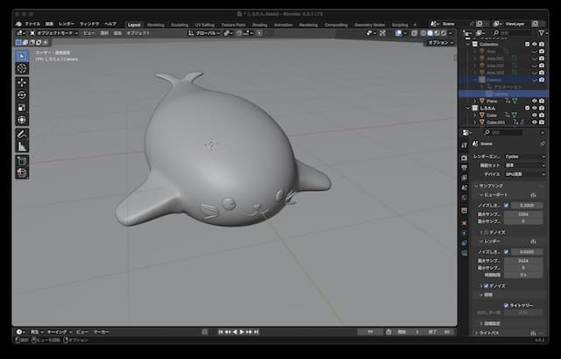Select the Measure tool
Image resolution: width=561 pixels, height=359 pixels.
click(x=22, y=146)
